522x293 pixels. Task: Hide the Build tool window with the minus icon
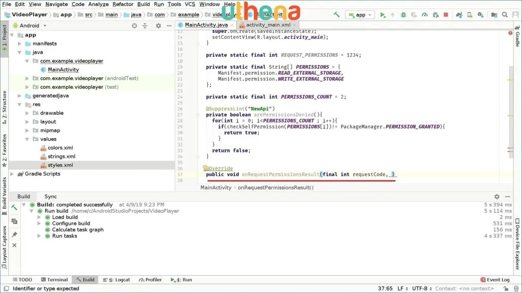click(x=507, y=196)
